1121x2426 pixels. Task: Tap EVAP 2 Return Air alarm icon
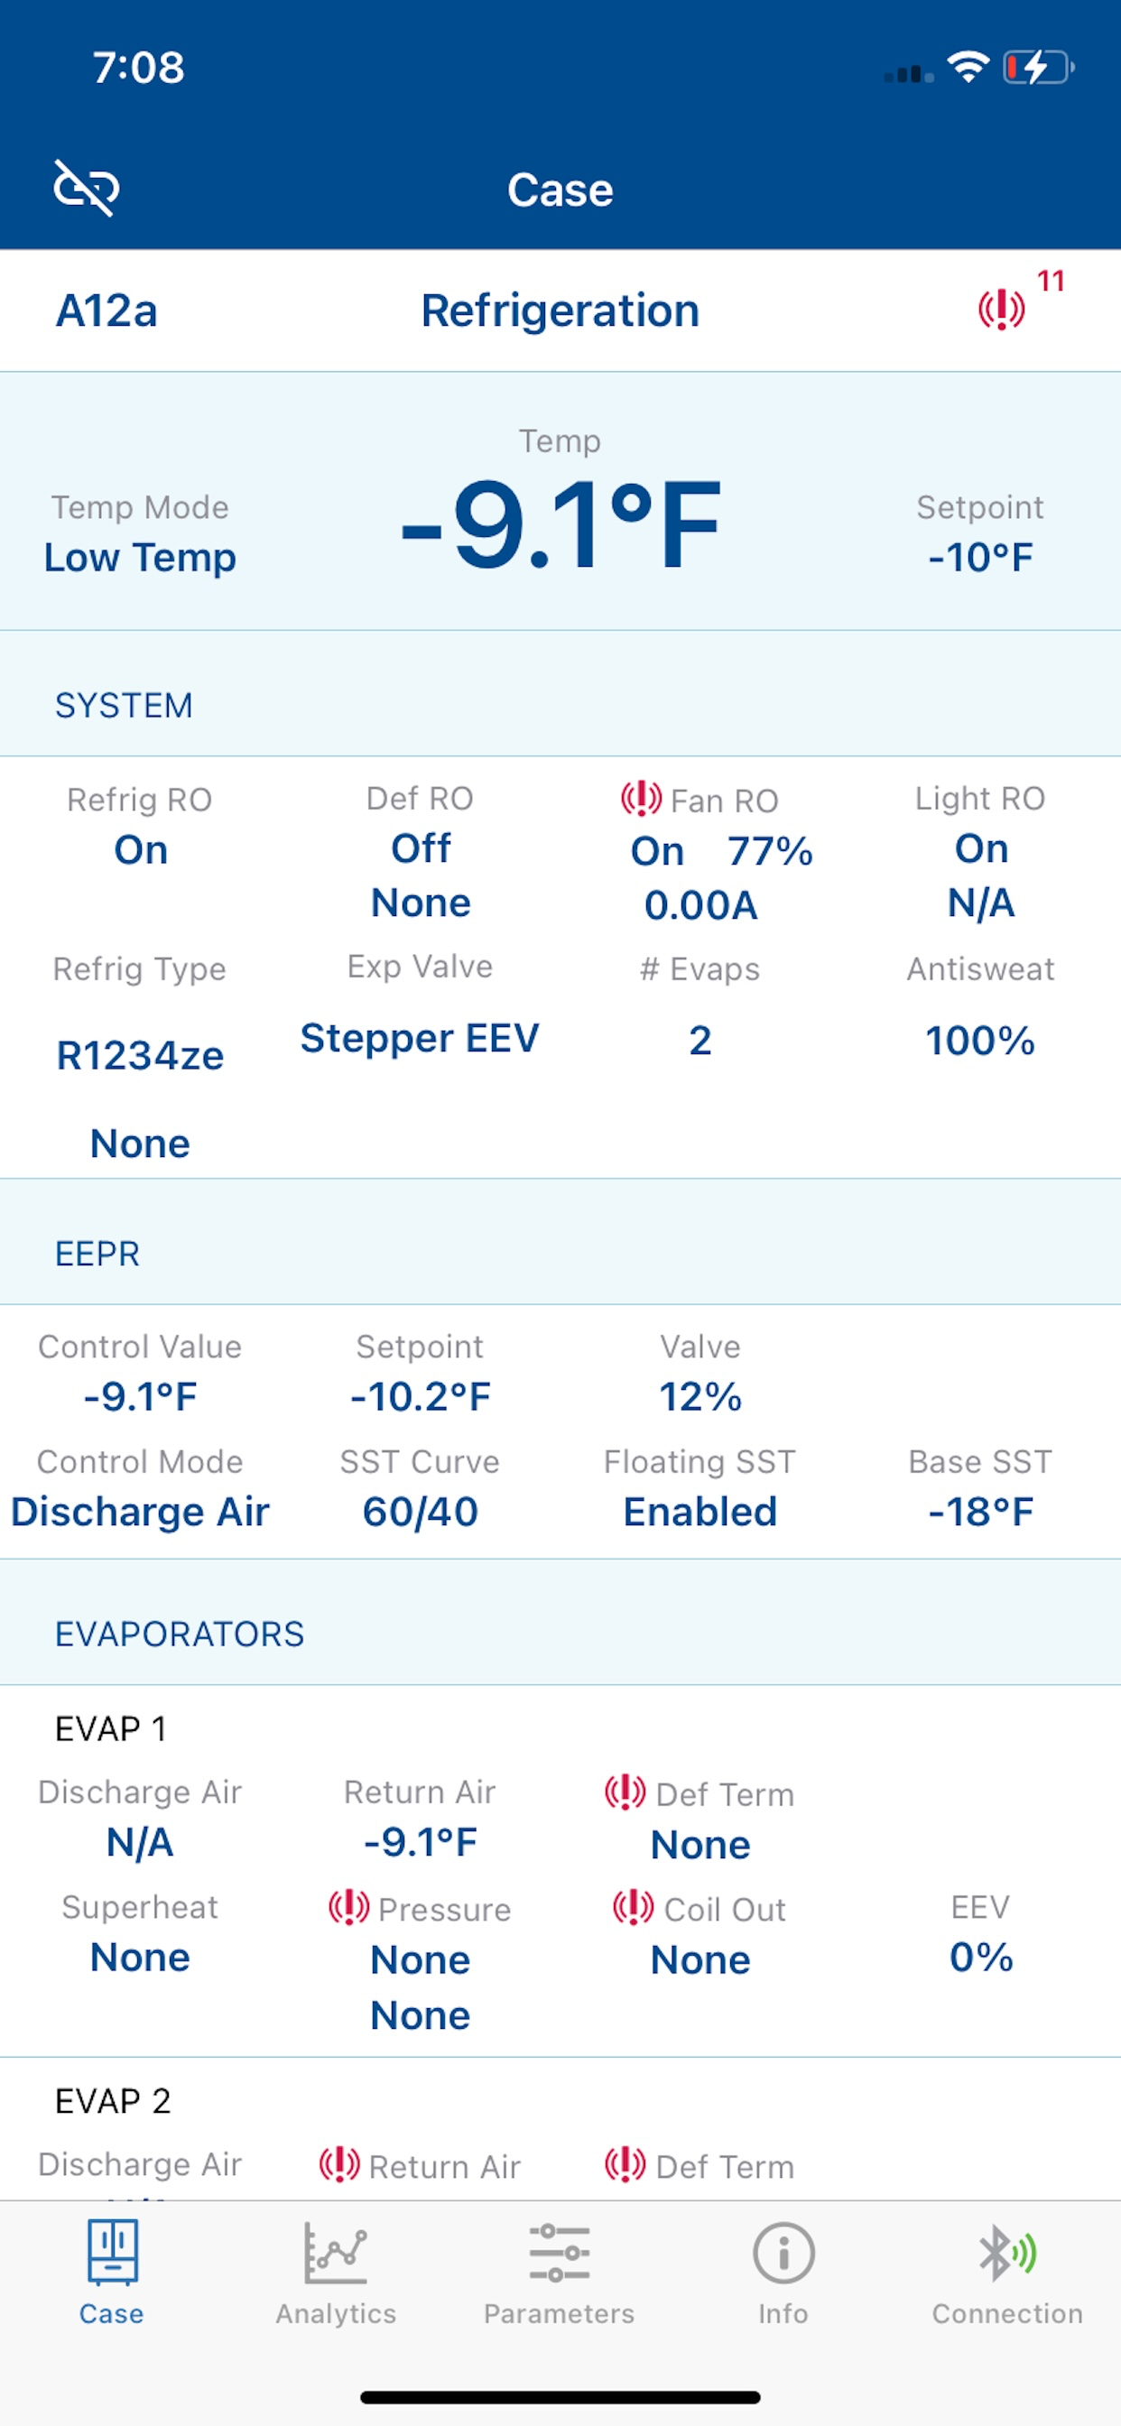339,2164
